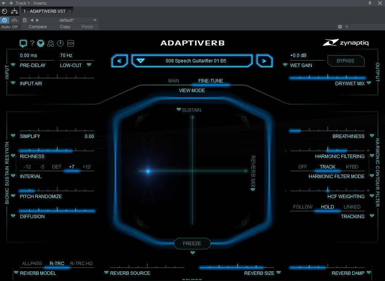
Task: Expand the PRE-DELAY arrow menu
Action: click(13, 65)
